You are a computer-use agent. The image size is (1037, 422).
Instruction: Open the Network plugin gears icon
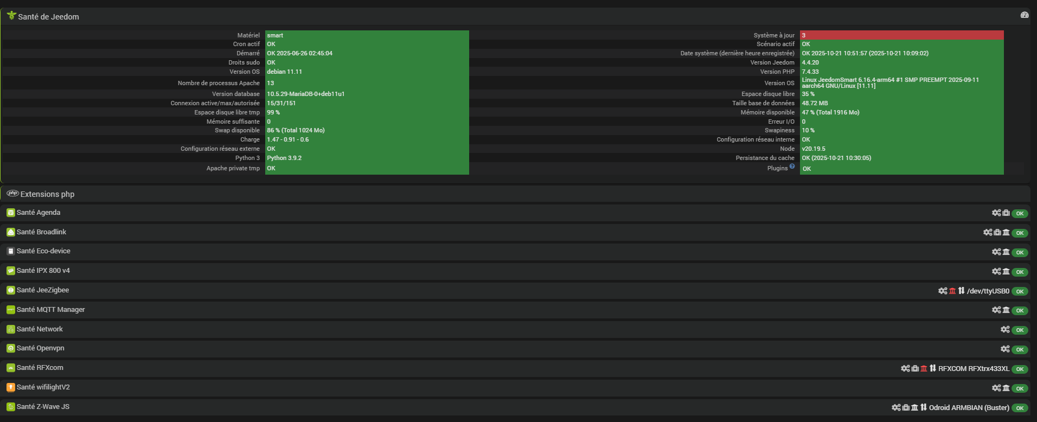pos(1005,330)
